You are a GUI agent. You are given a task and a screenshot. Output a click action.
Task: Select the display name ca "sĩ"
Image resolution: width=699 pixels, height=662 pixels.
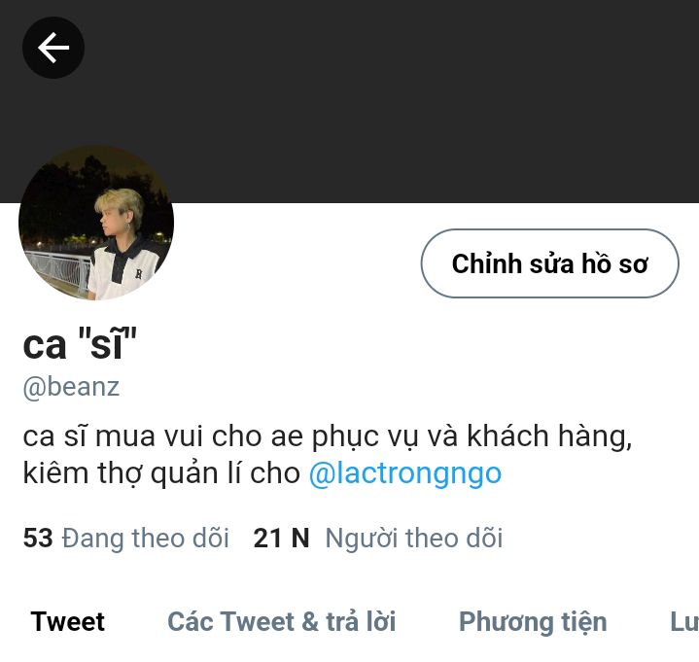(80, 344)
